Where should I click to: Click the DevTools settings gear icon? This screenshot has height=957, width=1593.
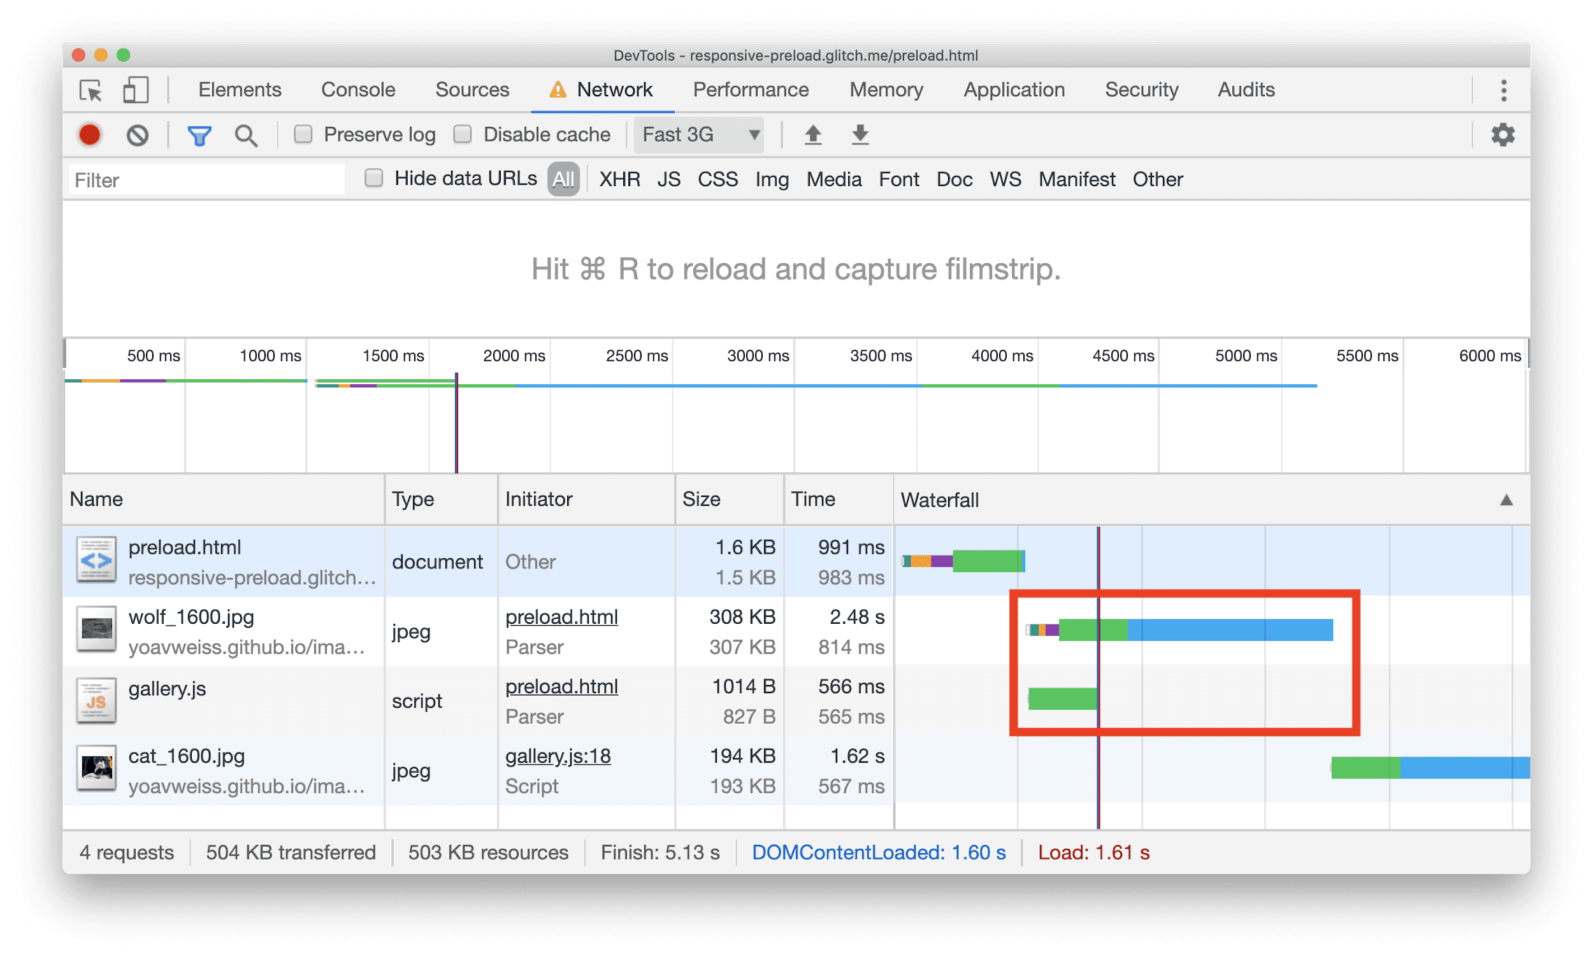[1503, 134]
